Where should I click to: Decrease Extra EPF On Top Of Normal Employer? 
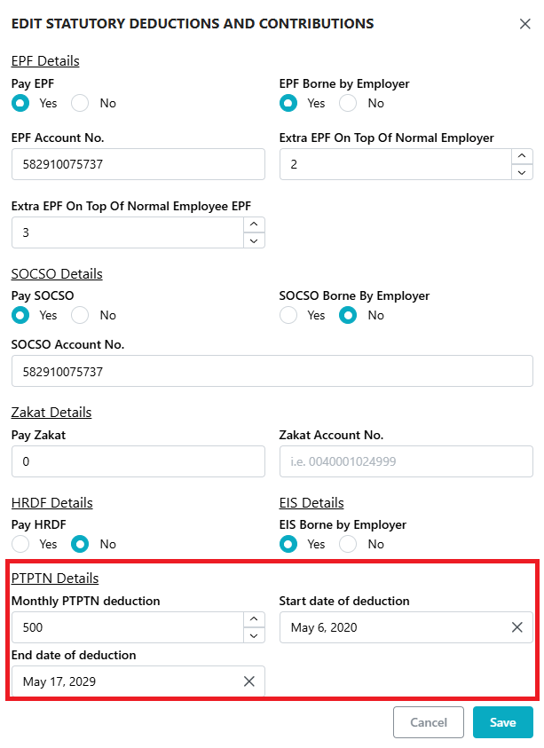click(x=522, y=172)
